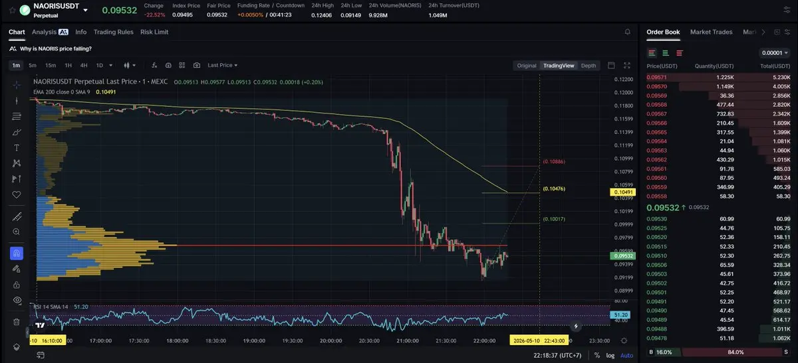Select the crosshair cursor tool
Viewport: 798px width, 363px height.
[17, 84]
